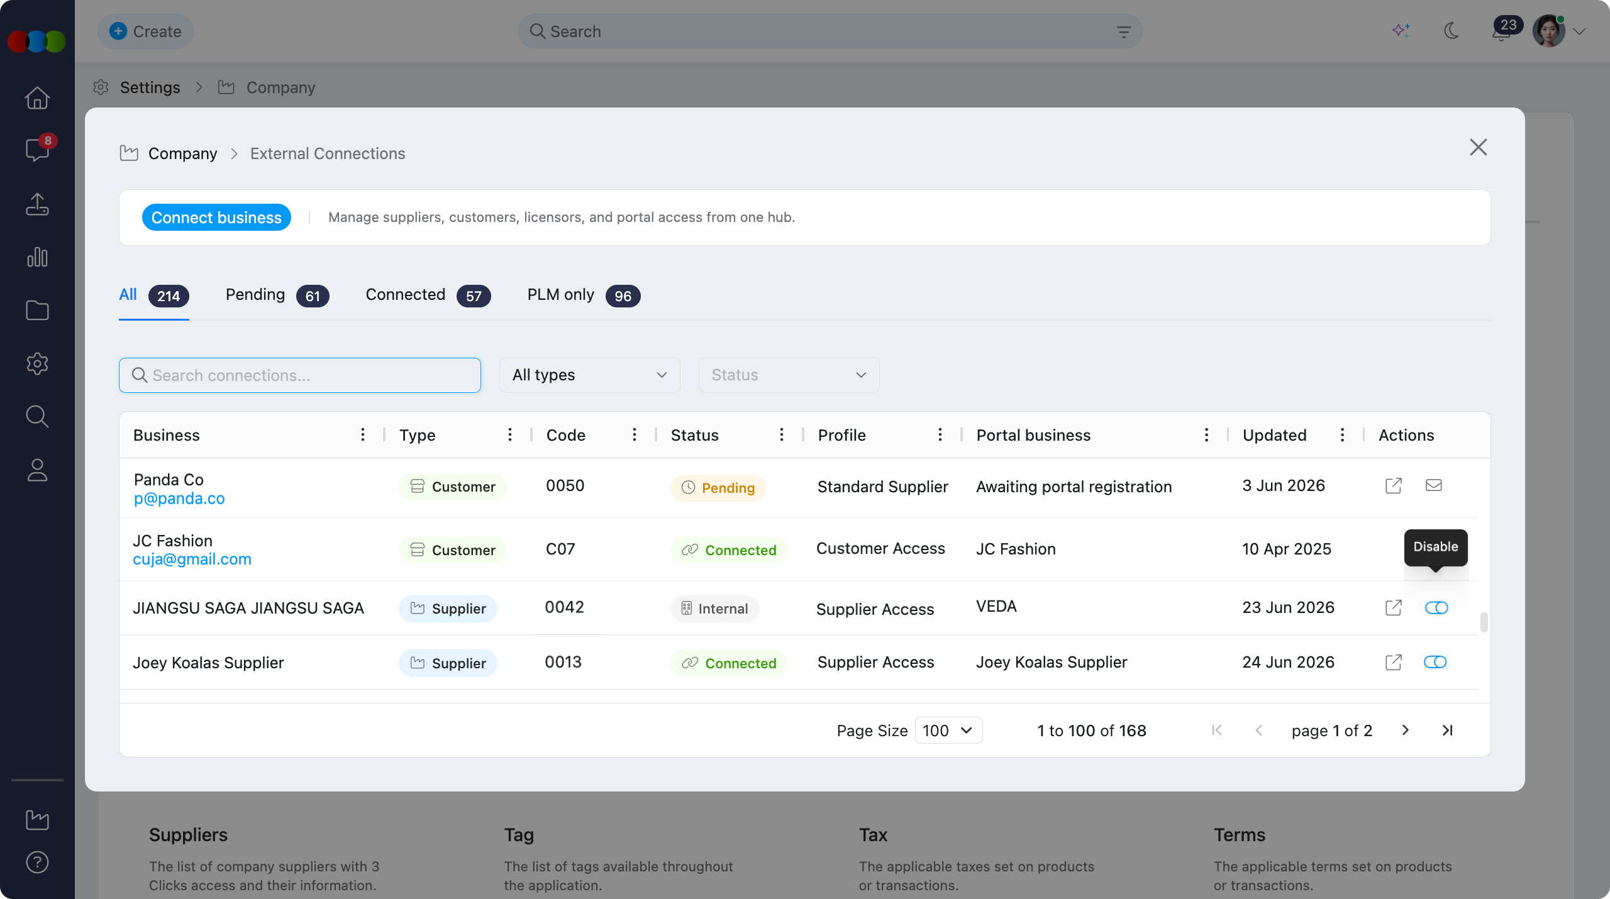1610x899 pixels.
Task: Change Page Size dropdown from 100
Action: click(948, 731)
